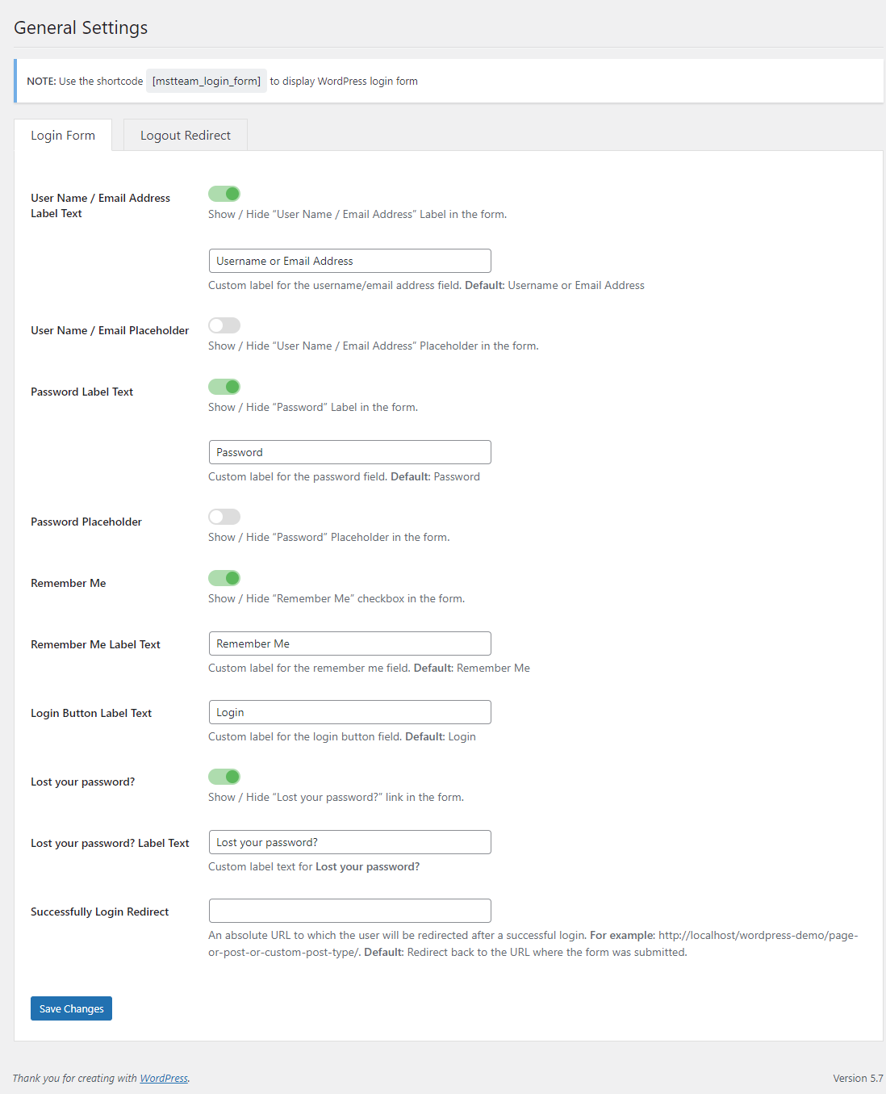Select the Login Form tab

point(62,135)
